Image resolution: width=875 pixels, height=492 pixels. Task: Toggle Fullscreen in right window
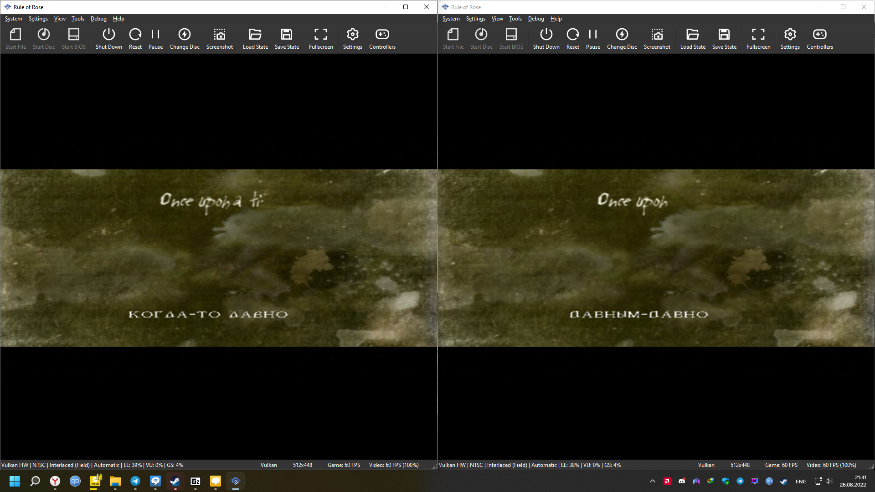pyautogui.click(x=758, y=39)
